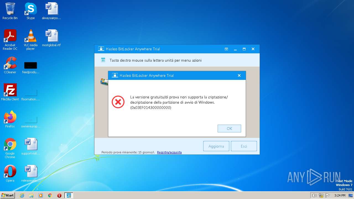Select FileZilla Client shortcut
354x199 pixels.
10,92
